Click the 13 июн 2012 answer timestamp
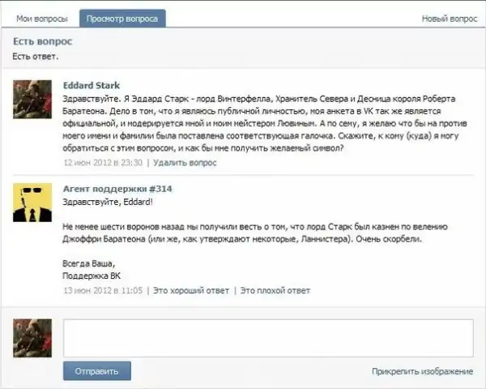 pyautogui.click(x=103, y=289)
